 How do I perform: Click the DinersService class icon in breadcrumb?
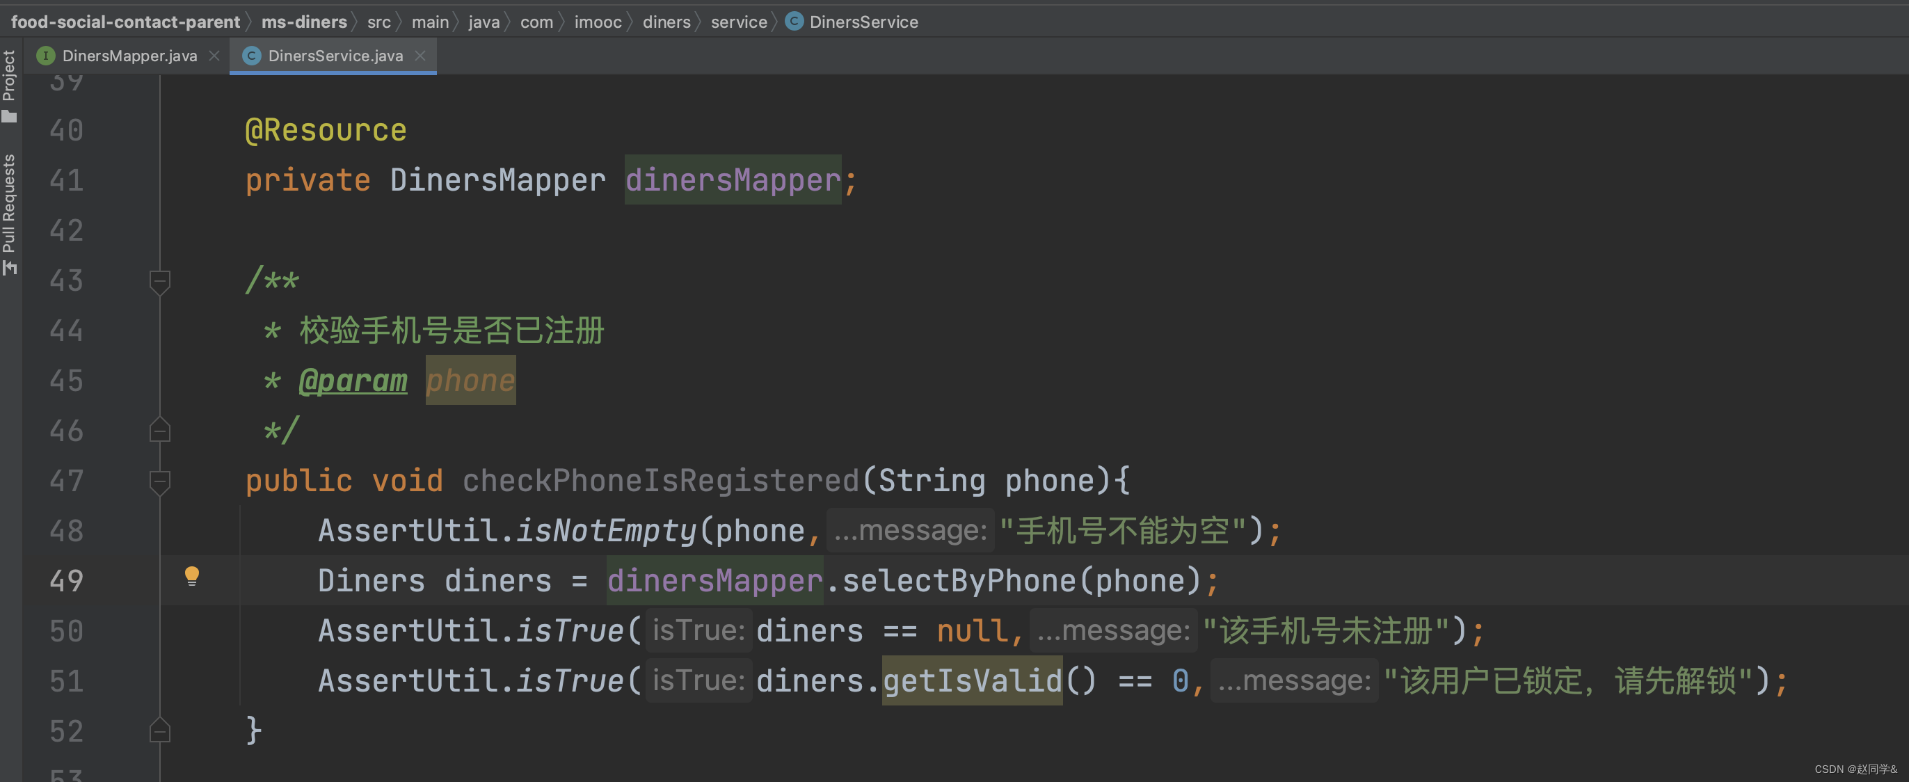(x=794, y=22)
